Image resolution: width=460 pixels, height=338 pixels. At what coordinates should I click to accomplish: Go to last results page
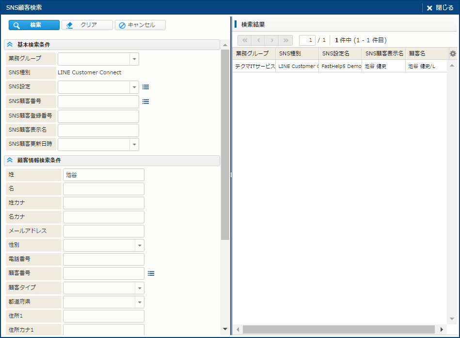coord(286,40)
